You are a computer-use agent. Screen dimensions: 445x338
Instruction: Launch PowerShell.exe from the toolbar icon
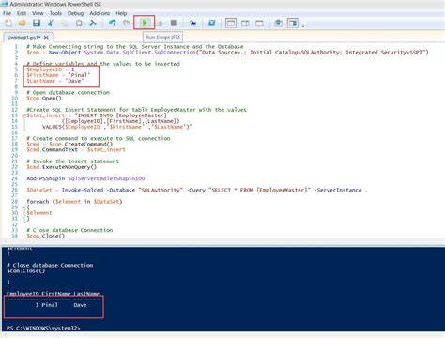(212, 23)
